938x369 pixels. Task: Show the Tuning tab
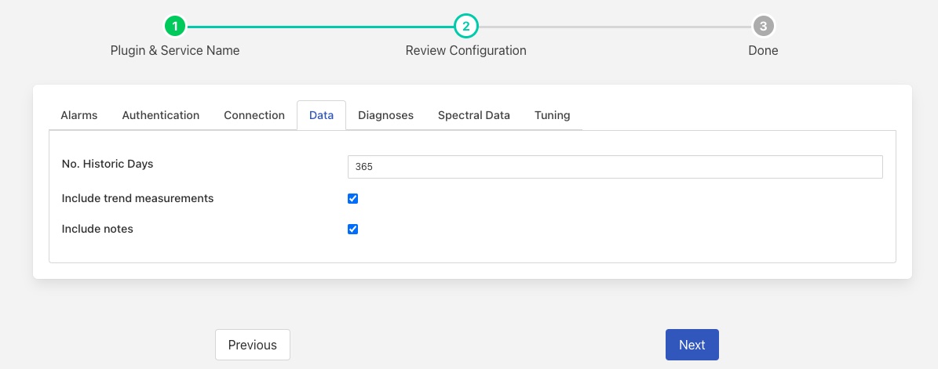(x=553, y=115)
